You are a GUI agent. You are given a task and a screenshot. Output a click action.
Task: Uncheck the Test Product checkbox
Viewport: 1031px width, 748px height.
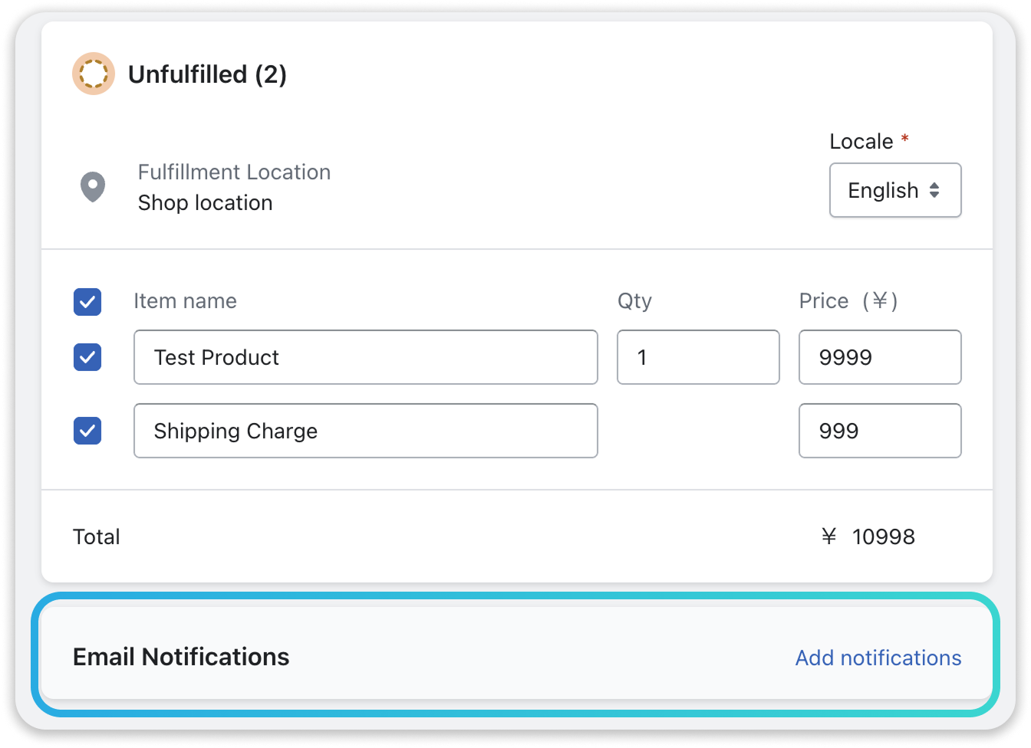click(87, 357)
